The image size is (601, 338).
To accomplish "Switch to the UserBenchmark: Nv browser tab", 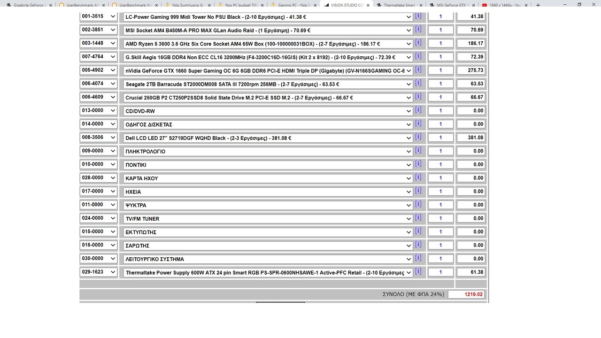I will click(x=134, y=5).
